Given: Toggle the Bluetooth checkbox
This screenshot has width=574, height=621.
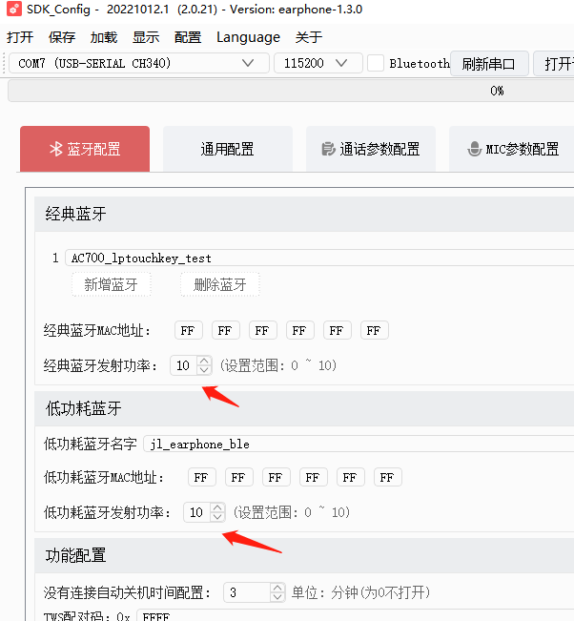Looking at the screenshot, I should point(376,63).
